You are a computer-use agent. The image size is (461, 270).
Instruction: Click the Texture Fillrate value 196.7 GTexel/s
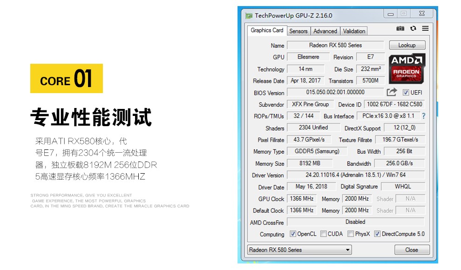pyautogui.click(x=400, y=140)
